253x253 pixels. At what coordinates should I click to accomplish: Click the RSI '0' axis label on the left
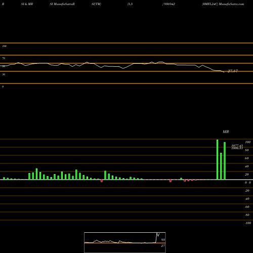(x=3, y=87)
